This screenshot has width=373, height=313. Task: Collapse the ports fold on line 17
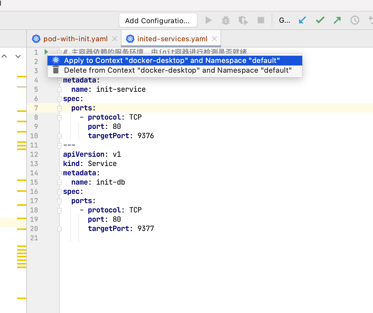click(x=59, y=201)
